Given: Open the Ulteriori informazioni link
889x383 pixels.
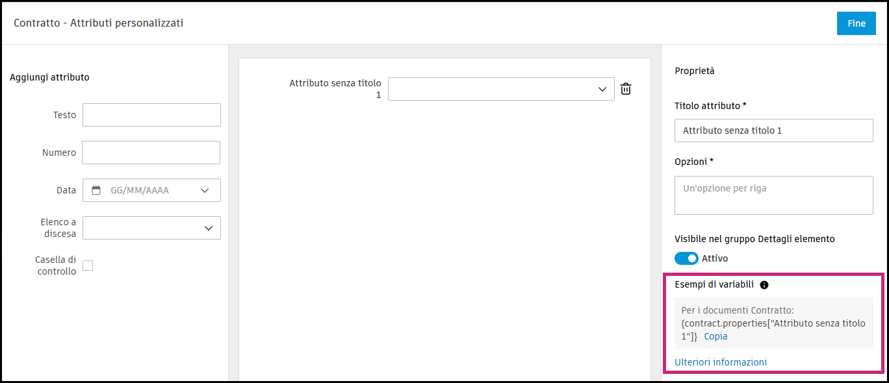Looking at the screenshot, I should [x=721, y=362].
